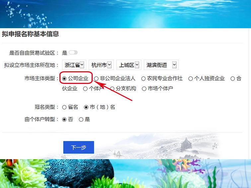Select the 合伙企业 radio option
The height and width of the screenshot is (188, 251).
(x=233, y=79)
